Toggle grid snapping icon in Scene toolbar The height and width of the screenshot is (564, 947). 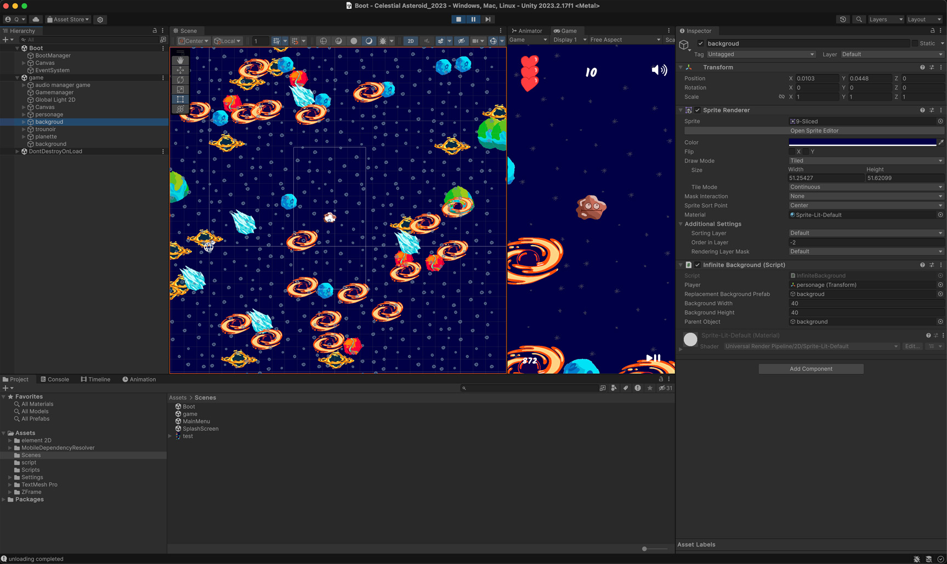click(295, 41)
